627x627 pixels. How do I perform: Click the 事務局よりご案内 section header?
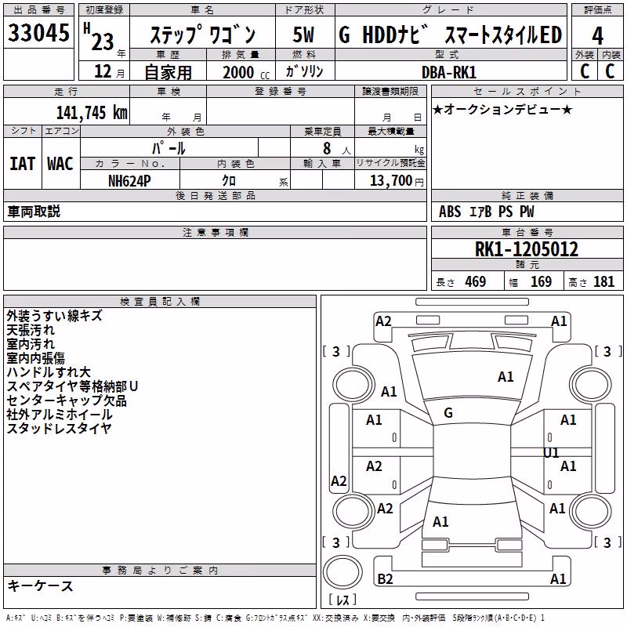(x=160, y=571)
